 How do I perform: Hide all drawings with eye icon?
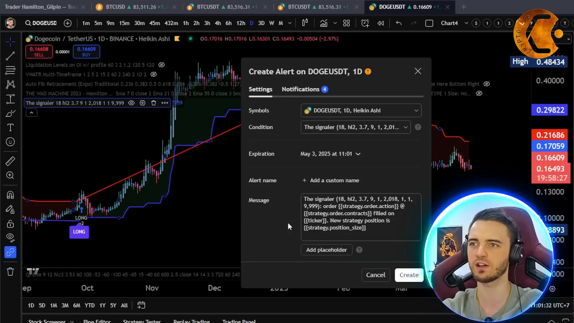pos(10,238)
